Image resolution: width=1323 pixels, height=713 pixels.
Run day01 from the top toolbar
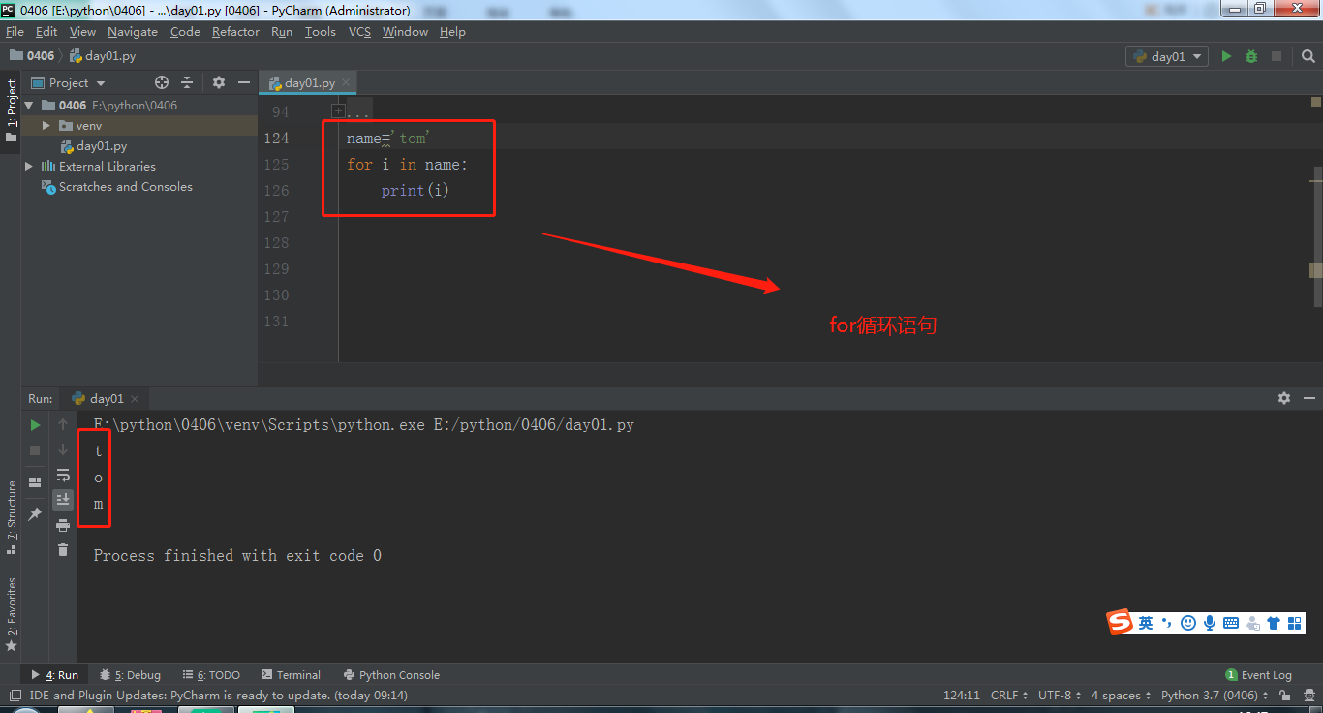(1226, 56)
